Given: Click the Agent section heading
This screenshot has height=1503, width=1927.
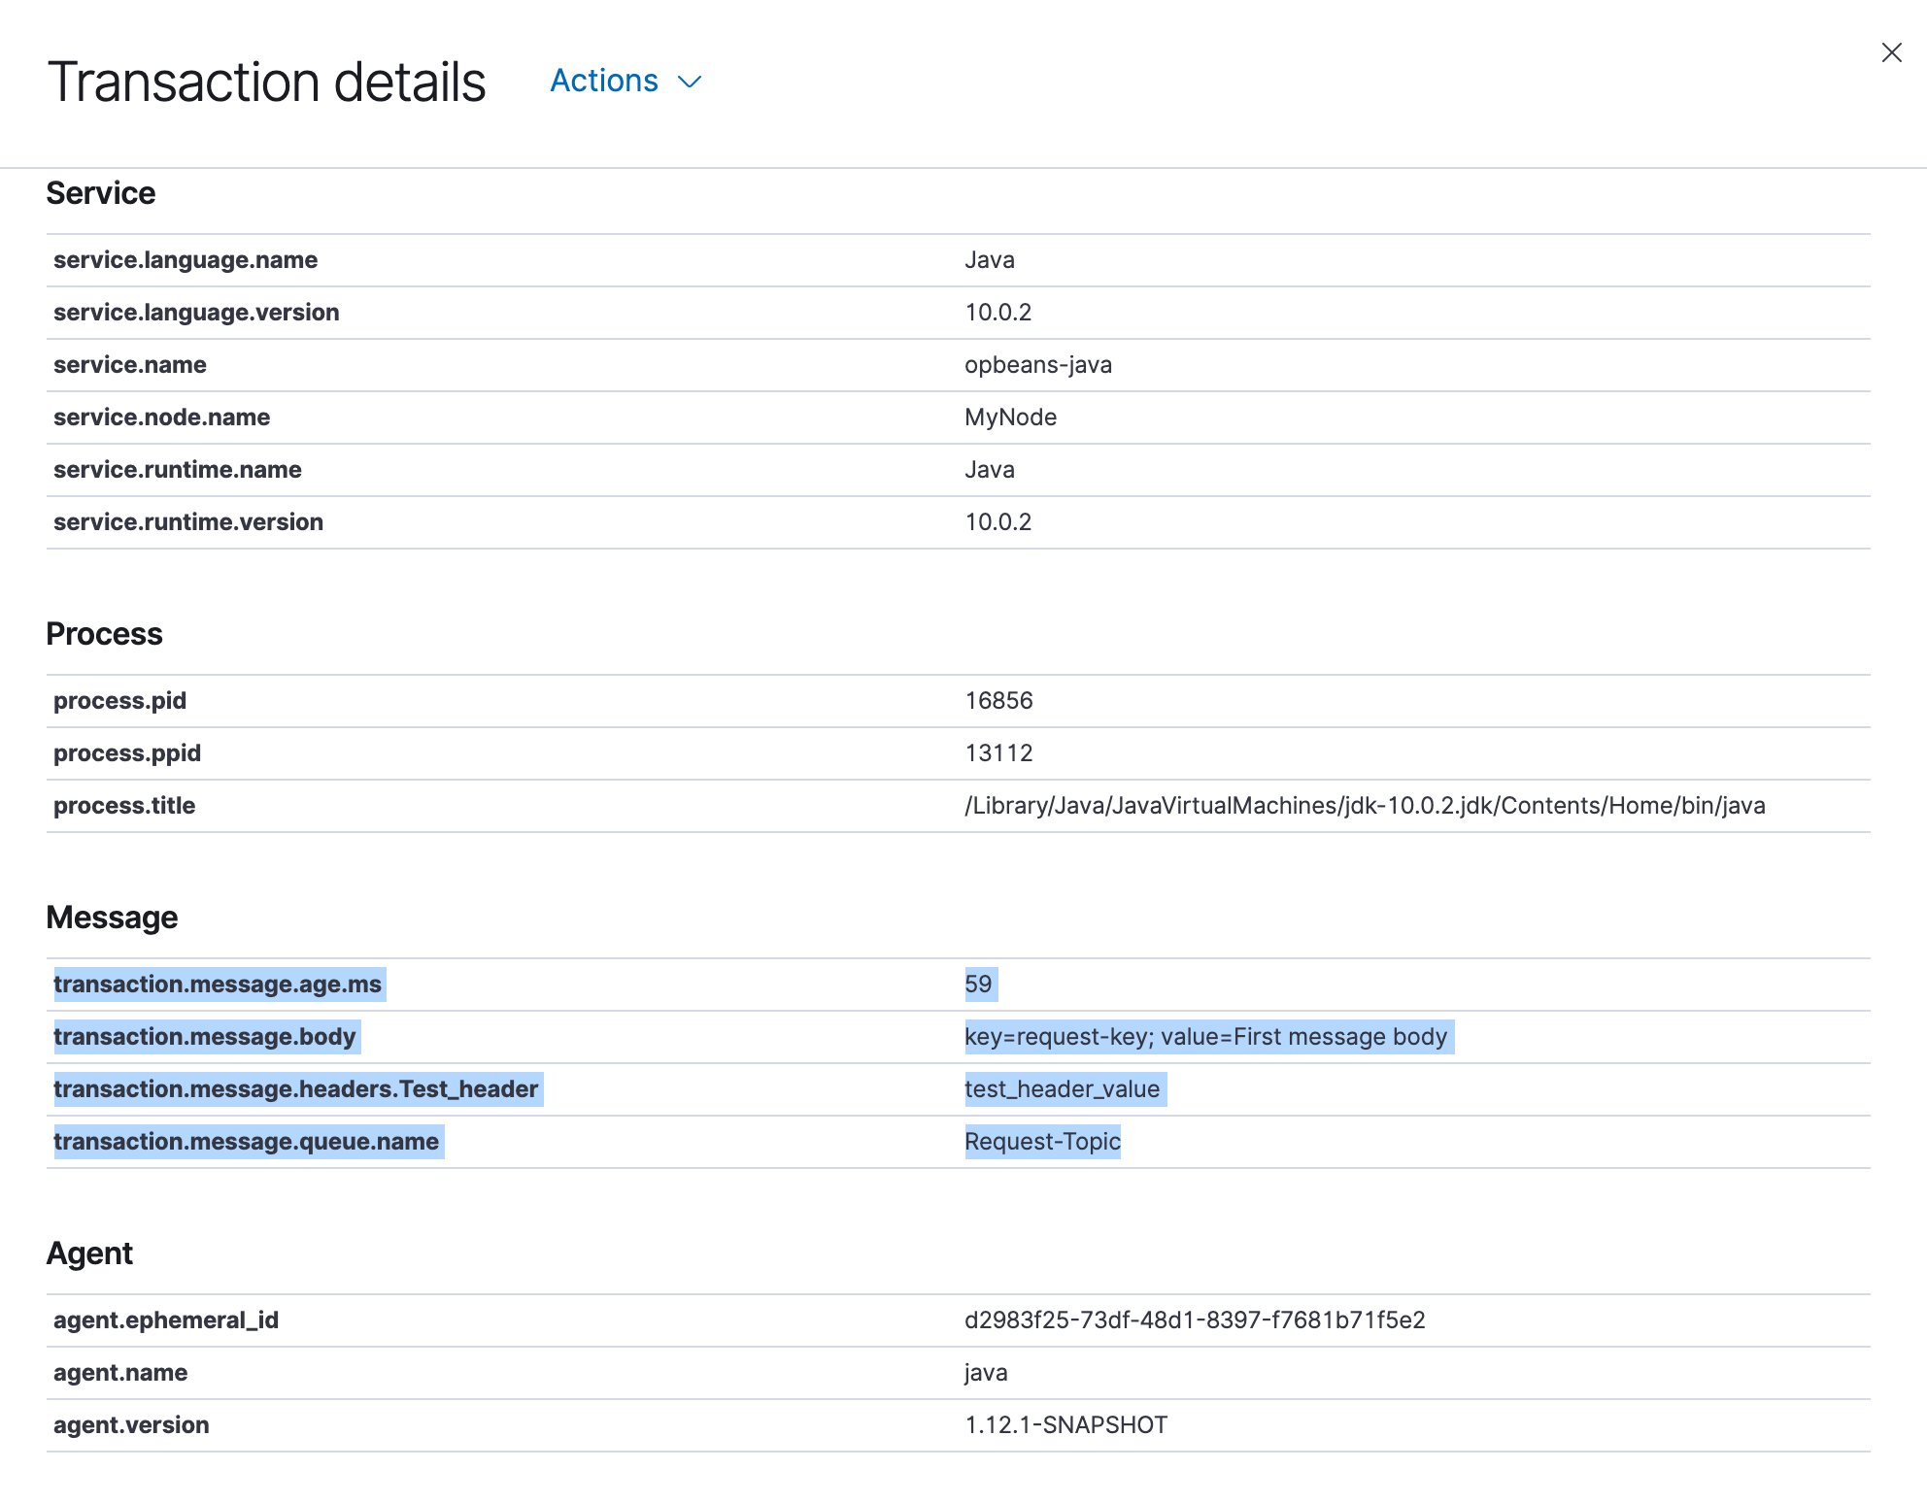Looking at the screenshot, I should coord(89,1253).
